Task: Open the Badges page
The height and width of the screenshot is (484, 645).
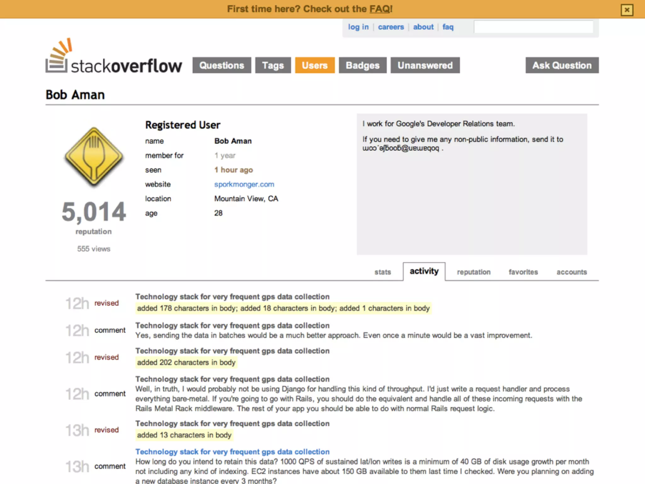Action: tap(362, 65)
